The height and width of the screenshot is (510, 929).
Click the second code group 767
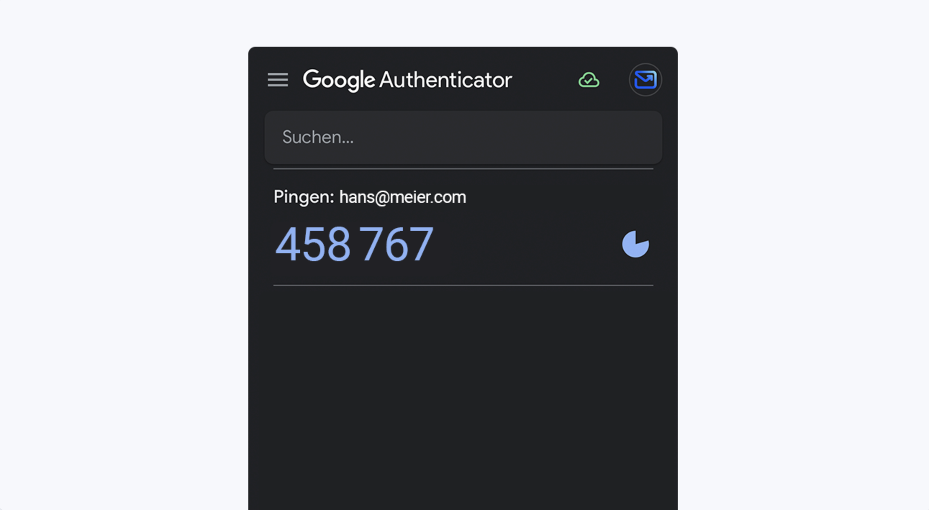pyautogui.click(x=397, y=244)
